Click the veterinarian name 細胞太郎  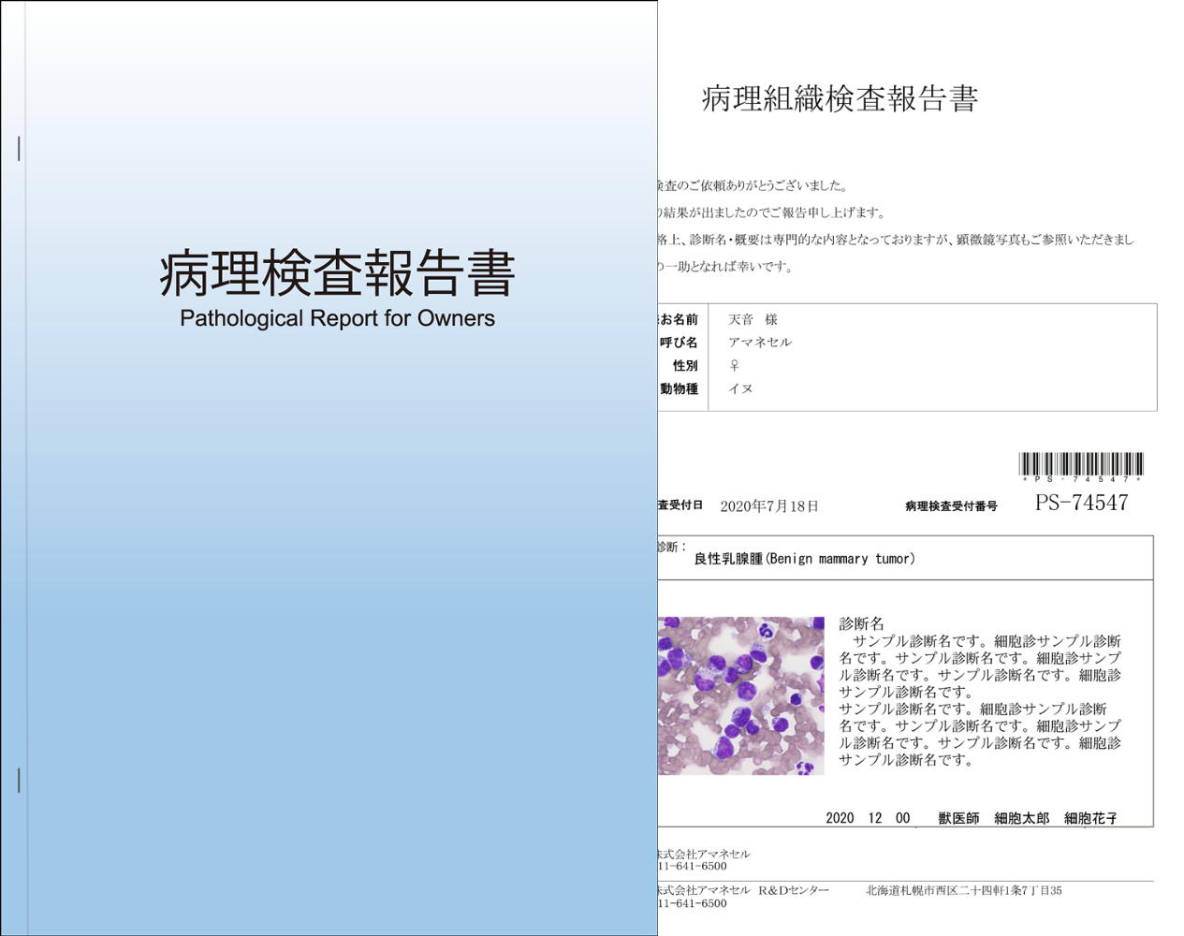[x=1021, y=818]
